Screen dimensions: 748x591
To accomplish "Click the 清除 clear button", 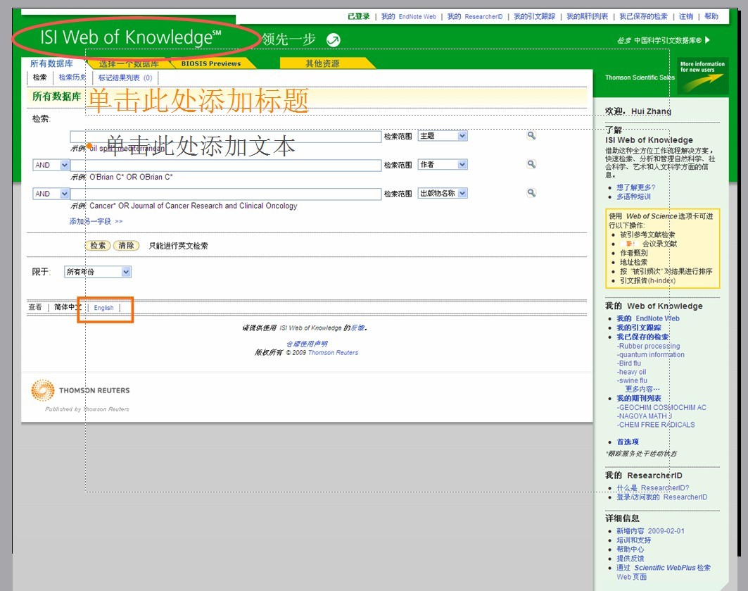I will click(x=126, y=245).
